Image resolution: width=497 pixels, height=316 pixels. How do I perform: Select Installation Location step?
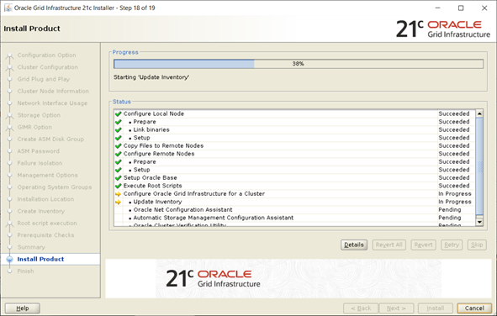coord(45,199)
